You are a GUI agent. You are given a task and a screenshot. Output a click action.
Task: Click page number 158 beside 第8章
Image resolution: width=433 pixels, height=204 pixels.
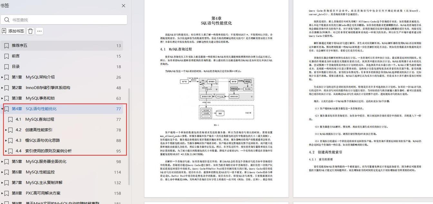117,193
